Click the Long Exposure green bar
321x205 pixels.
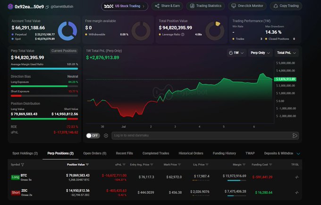39,86
